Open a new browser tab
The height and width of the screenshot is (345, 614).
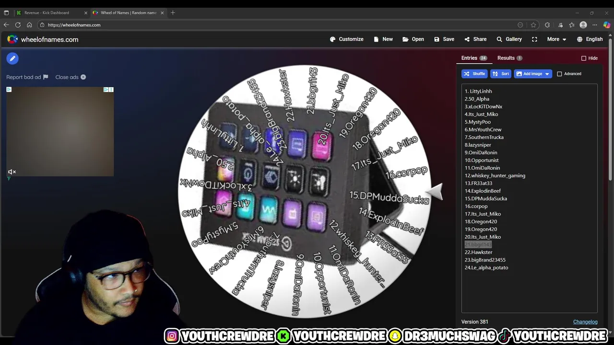coord(173,12)
